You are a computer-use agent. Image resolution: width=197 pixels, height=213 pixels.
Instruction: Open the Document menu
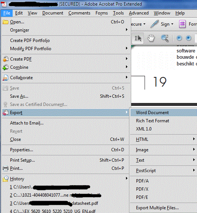[x=53, y=13]
